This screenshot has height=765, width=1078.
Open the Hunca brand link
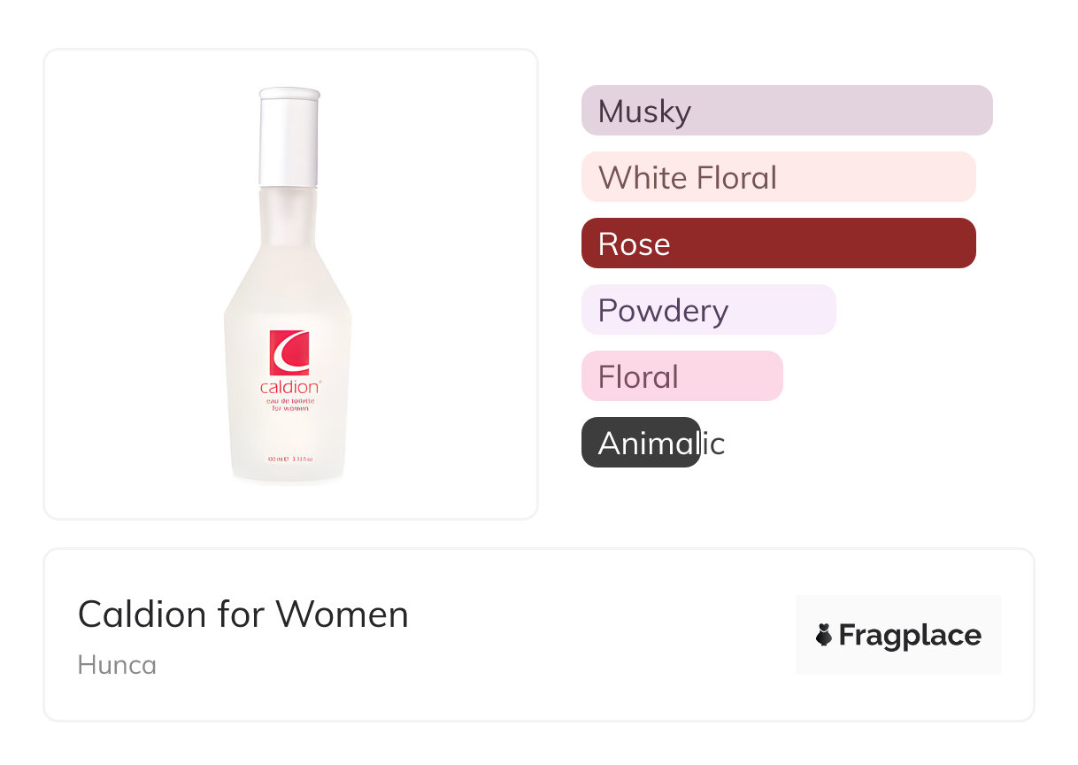tap(117, 665)
